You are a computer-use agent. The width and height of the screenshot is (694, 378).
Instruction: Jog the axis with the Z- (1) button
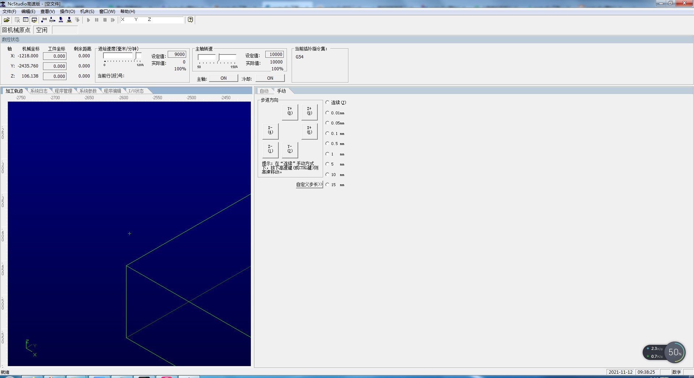pyautogui.click(x=270, y=150)
